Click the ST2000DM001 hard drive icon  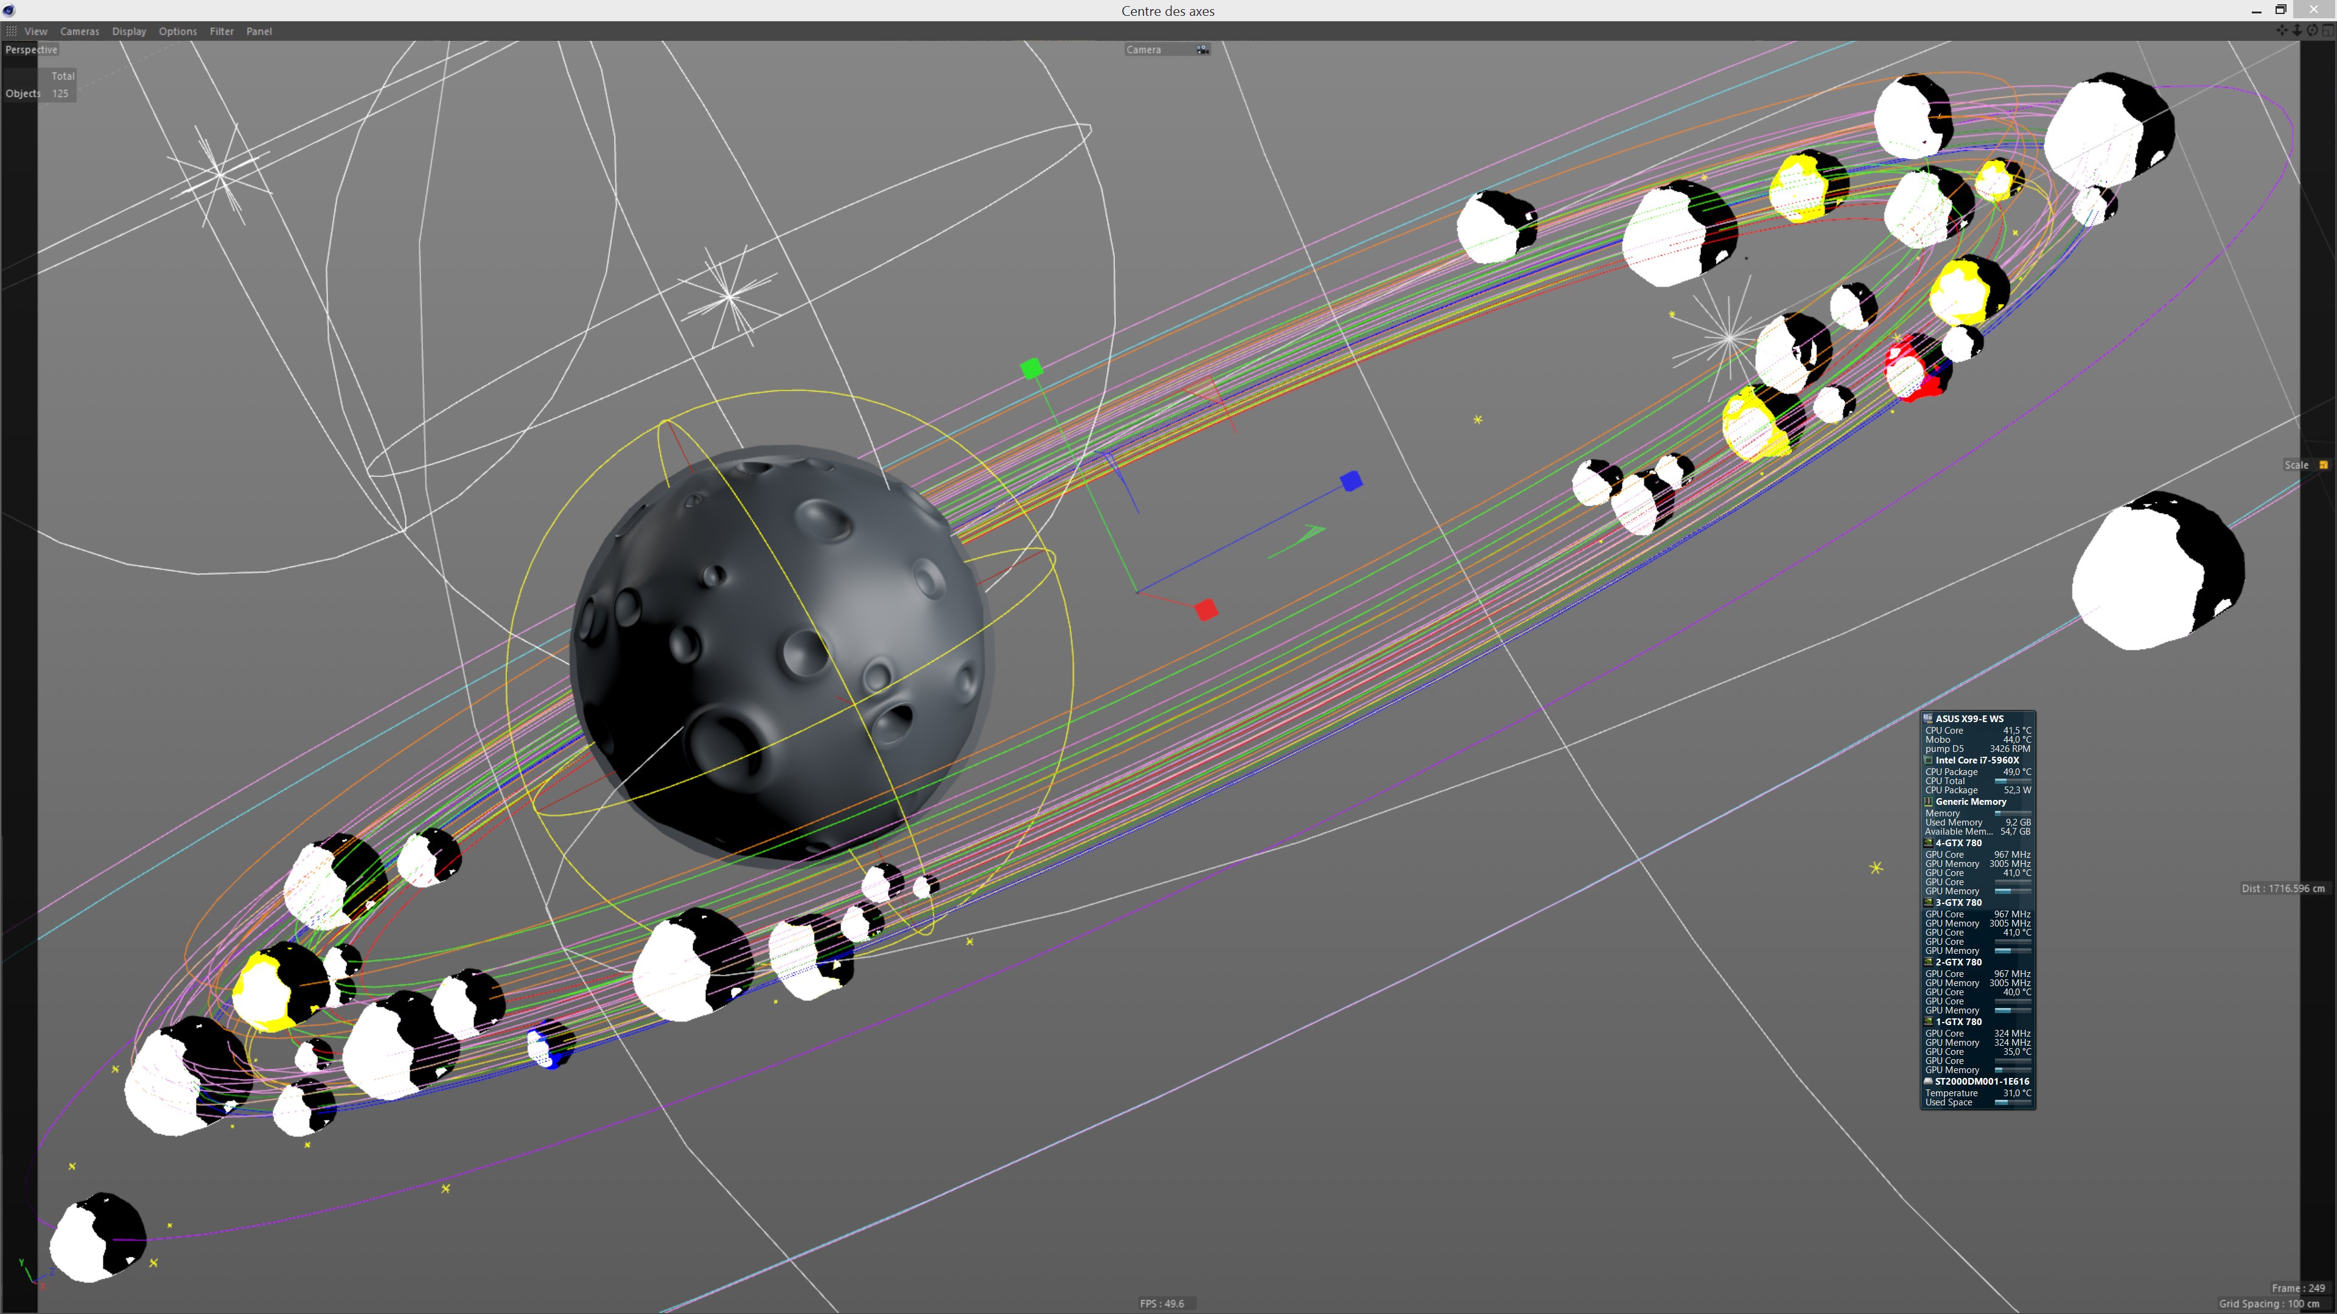tap(1929, 1081)
